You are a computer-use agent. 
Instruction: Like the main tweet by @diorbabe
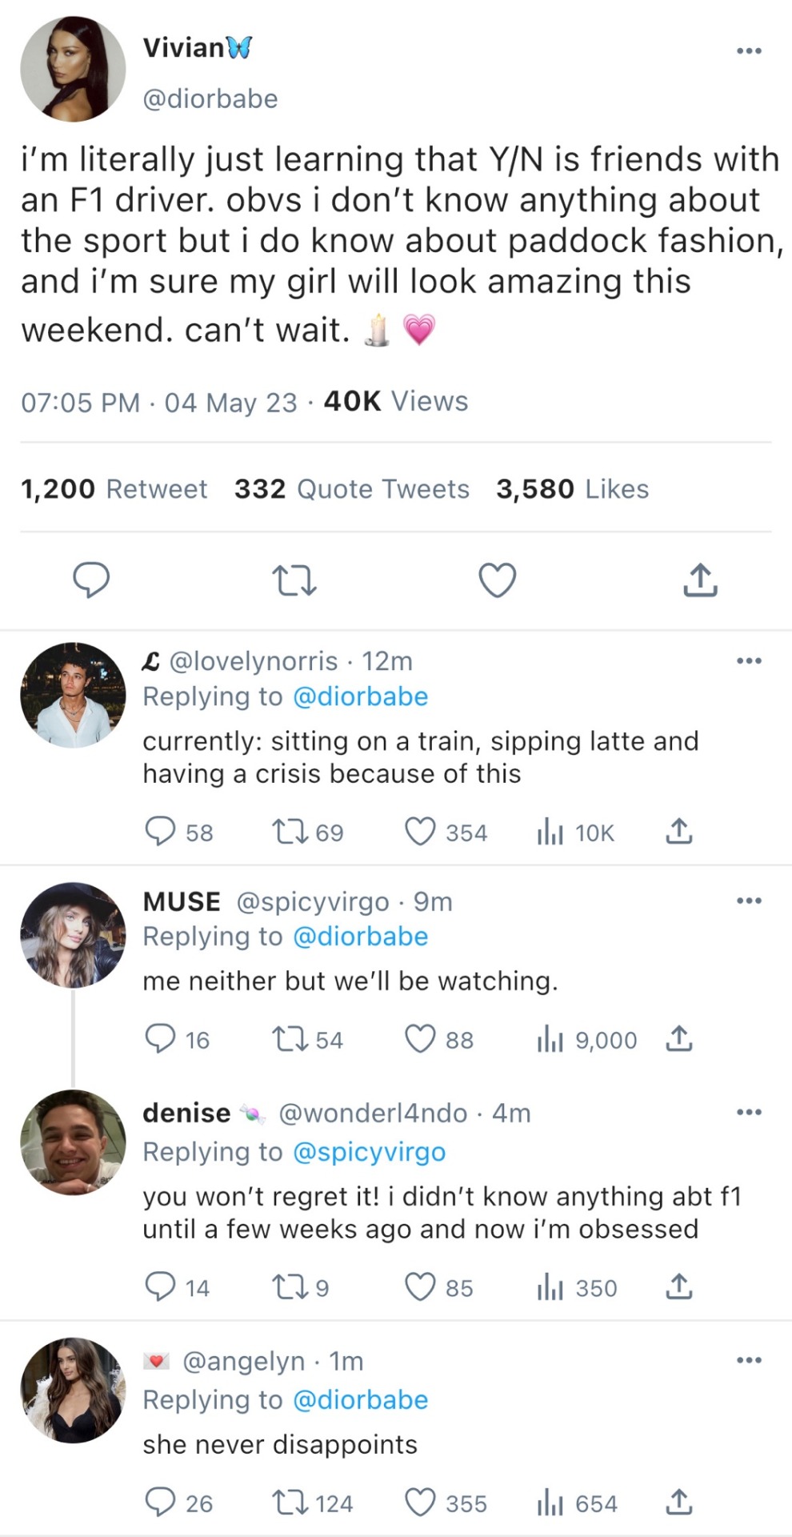click(x=497, y=580)
